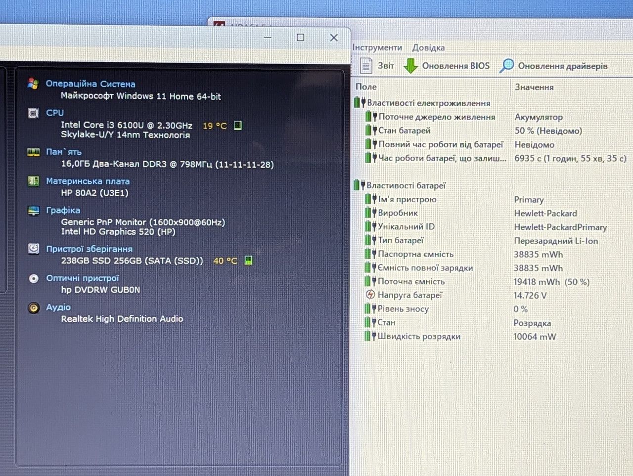Image resolution: width=633 pixels, height=476 pixels.
Task: Click the icon next to Тип батареї
Action: 371,240
